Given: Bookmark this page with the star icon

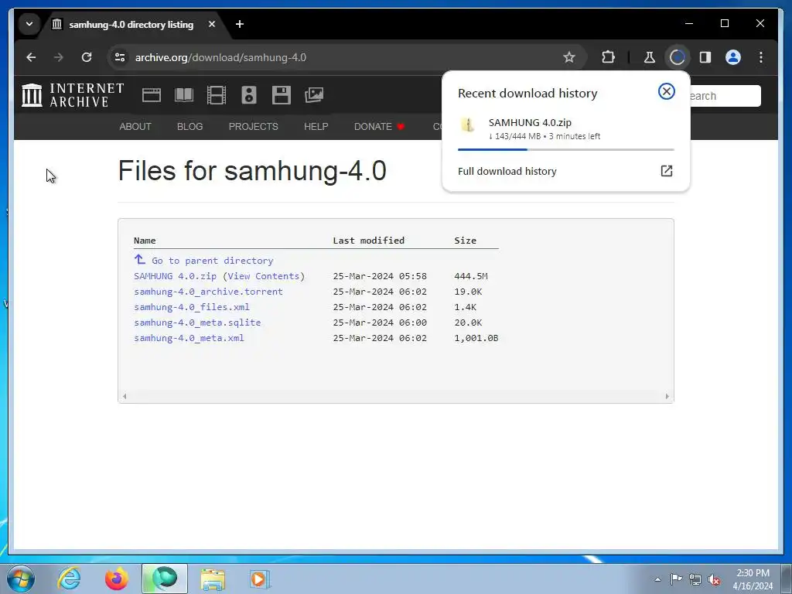Looking at the screenshot, I should [x=569, y=57].
